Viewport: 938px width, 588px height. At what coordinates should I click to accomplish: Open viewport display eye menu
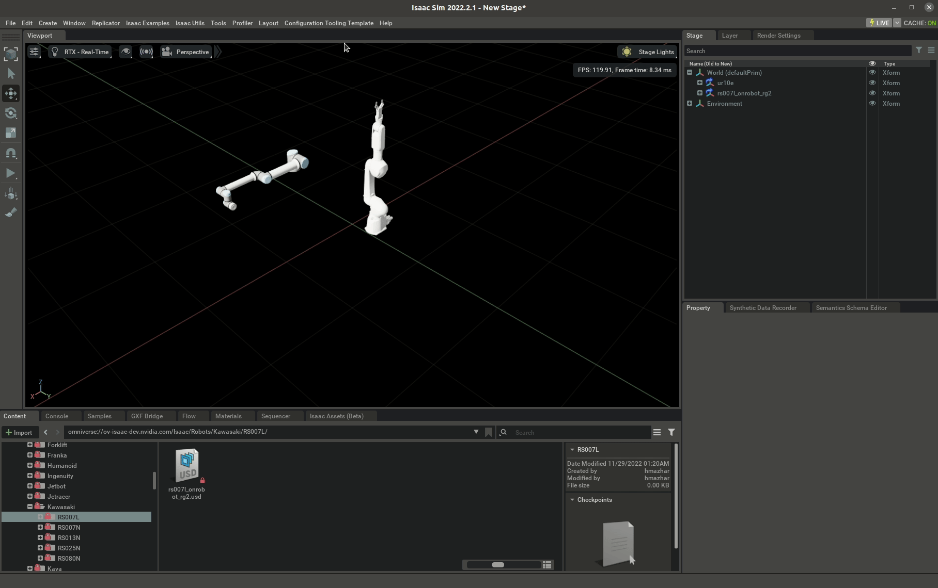126,52
